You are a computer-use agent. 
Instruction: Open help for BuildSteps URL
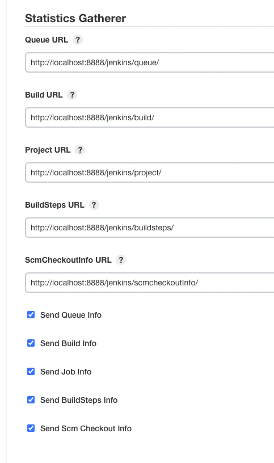pyautogui.click(x=94, y=205)
